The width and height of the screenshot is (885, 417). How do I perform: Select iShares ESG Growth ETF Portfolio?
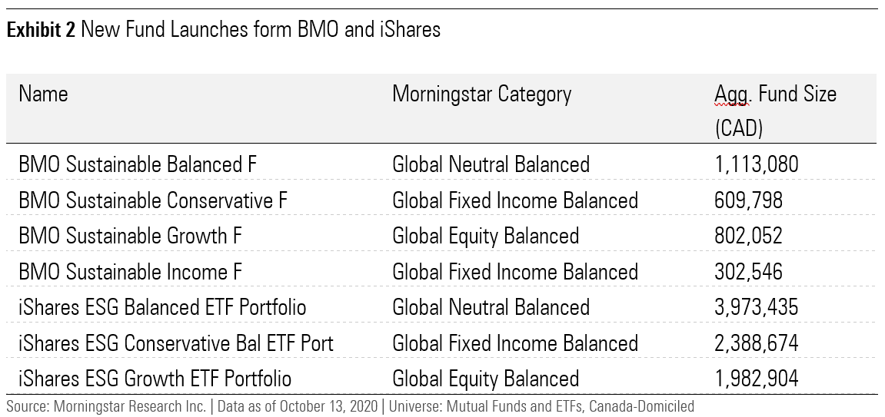point(155,379)
